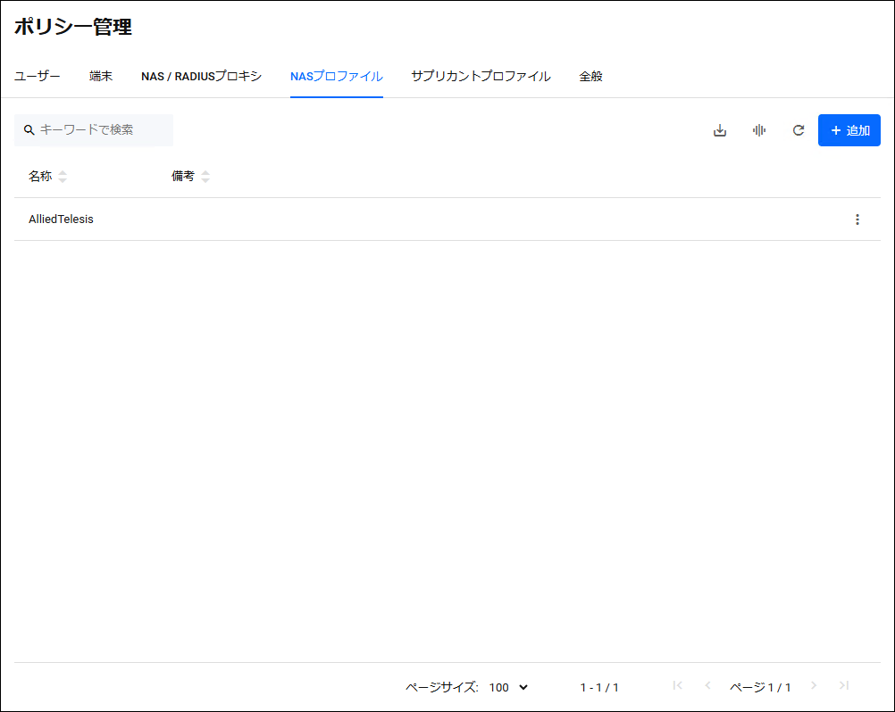Click the download/export icon
Image resolution: width=895 pixels, height=712 pixels.
point(720,130)
